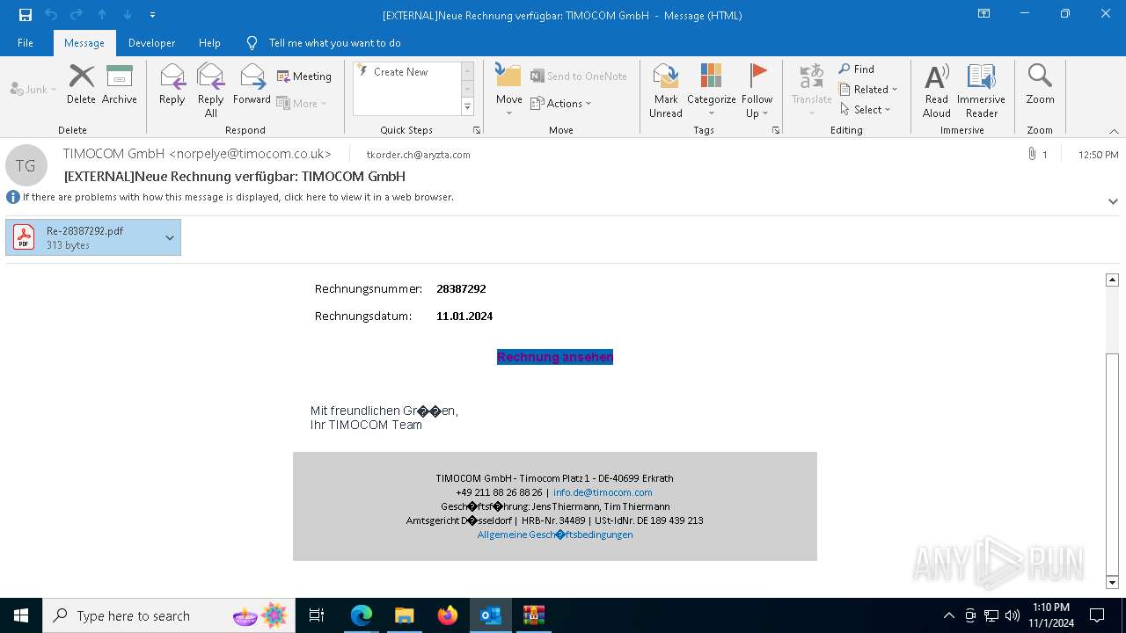
Task: Open Follow Up flag menu
Action: click(757, 91)
